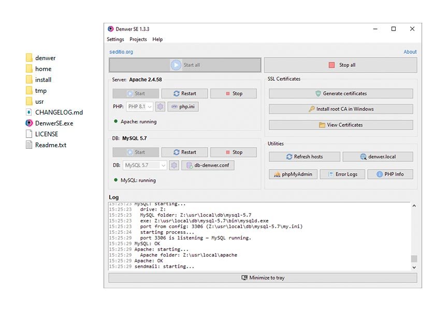Click the disabled MySQL Start button
The width and height of the screenshot is (448, 311).
(136, 152)
